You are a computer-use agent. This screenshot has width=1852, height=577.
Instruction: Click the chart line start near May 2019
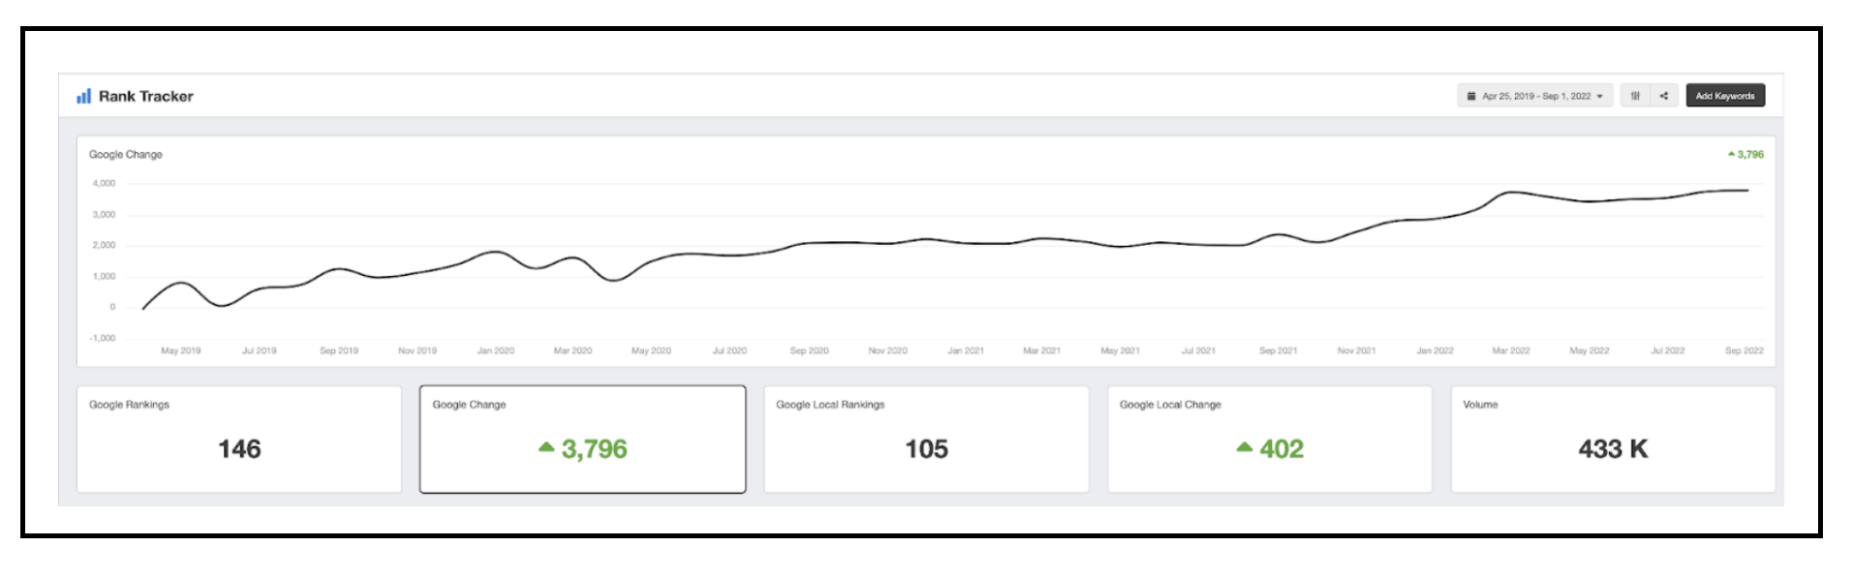click(144, 308)
